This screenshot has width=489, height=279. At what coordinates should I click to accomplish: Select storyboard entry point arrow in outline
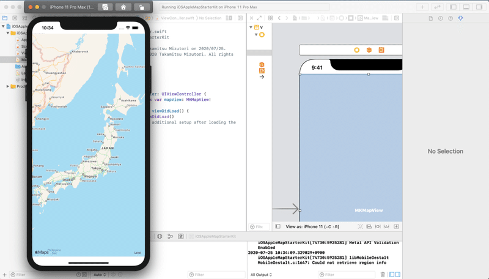click(x=262, y=76)
